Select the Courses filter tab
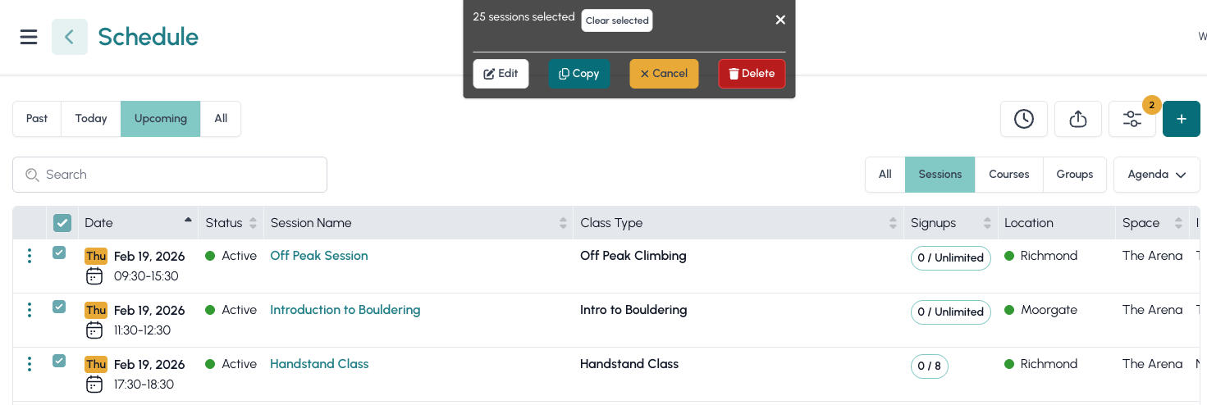The height and width of the screenshot is (405, 1207). point(1008,175)
